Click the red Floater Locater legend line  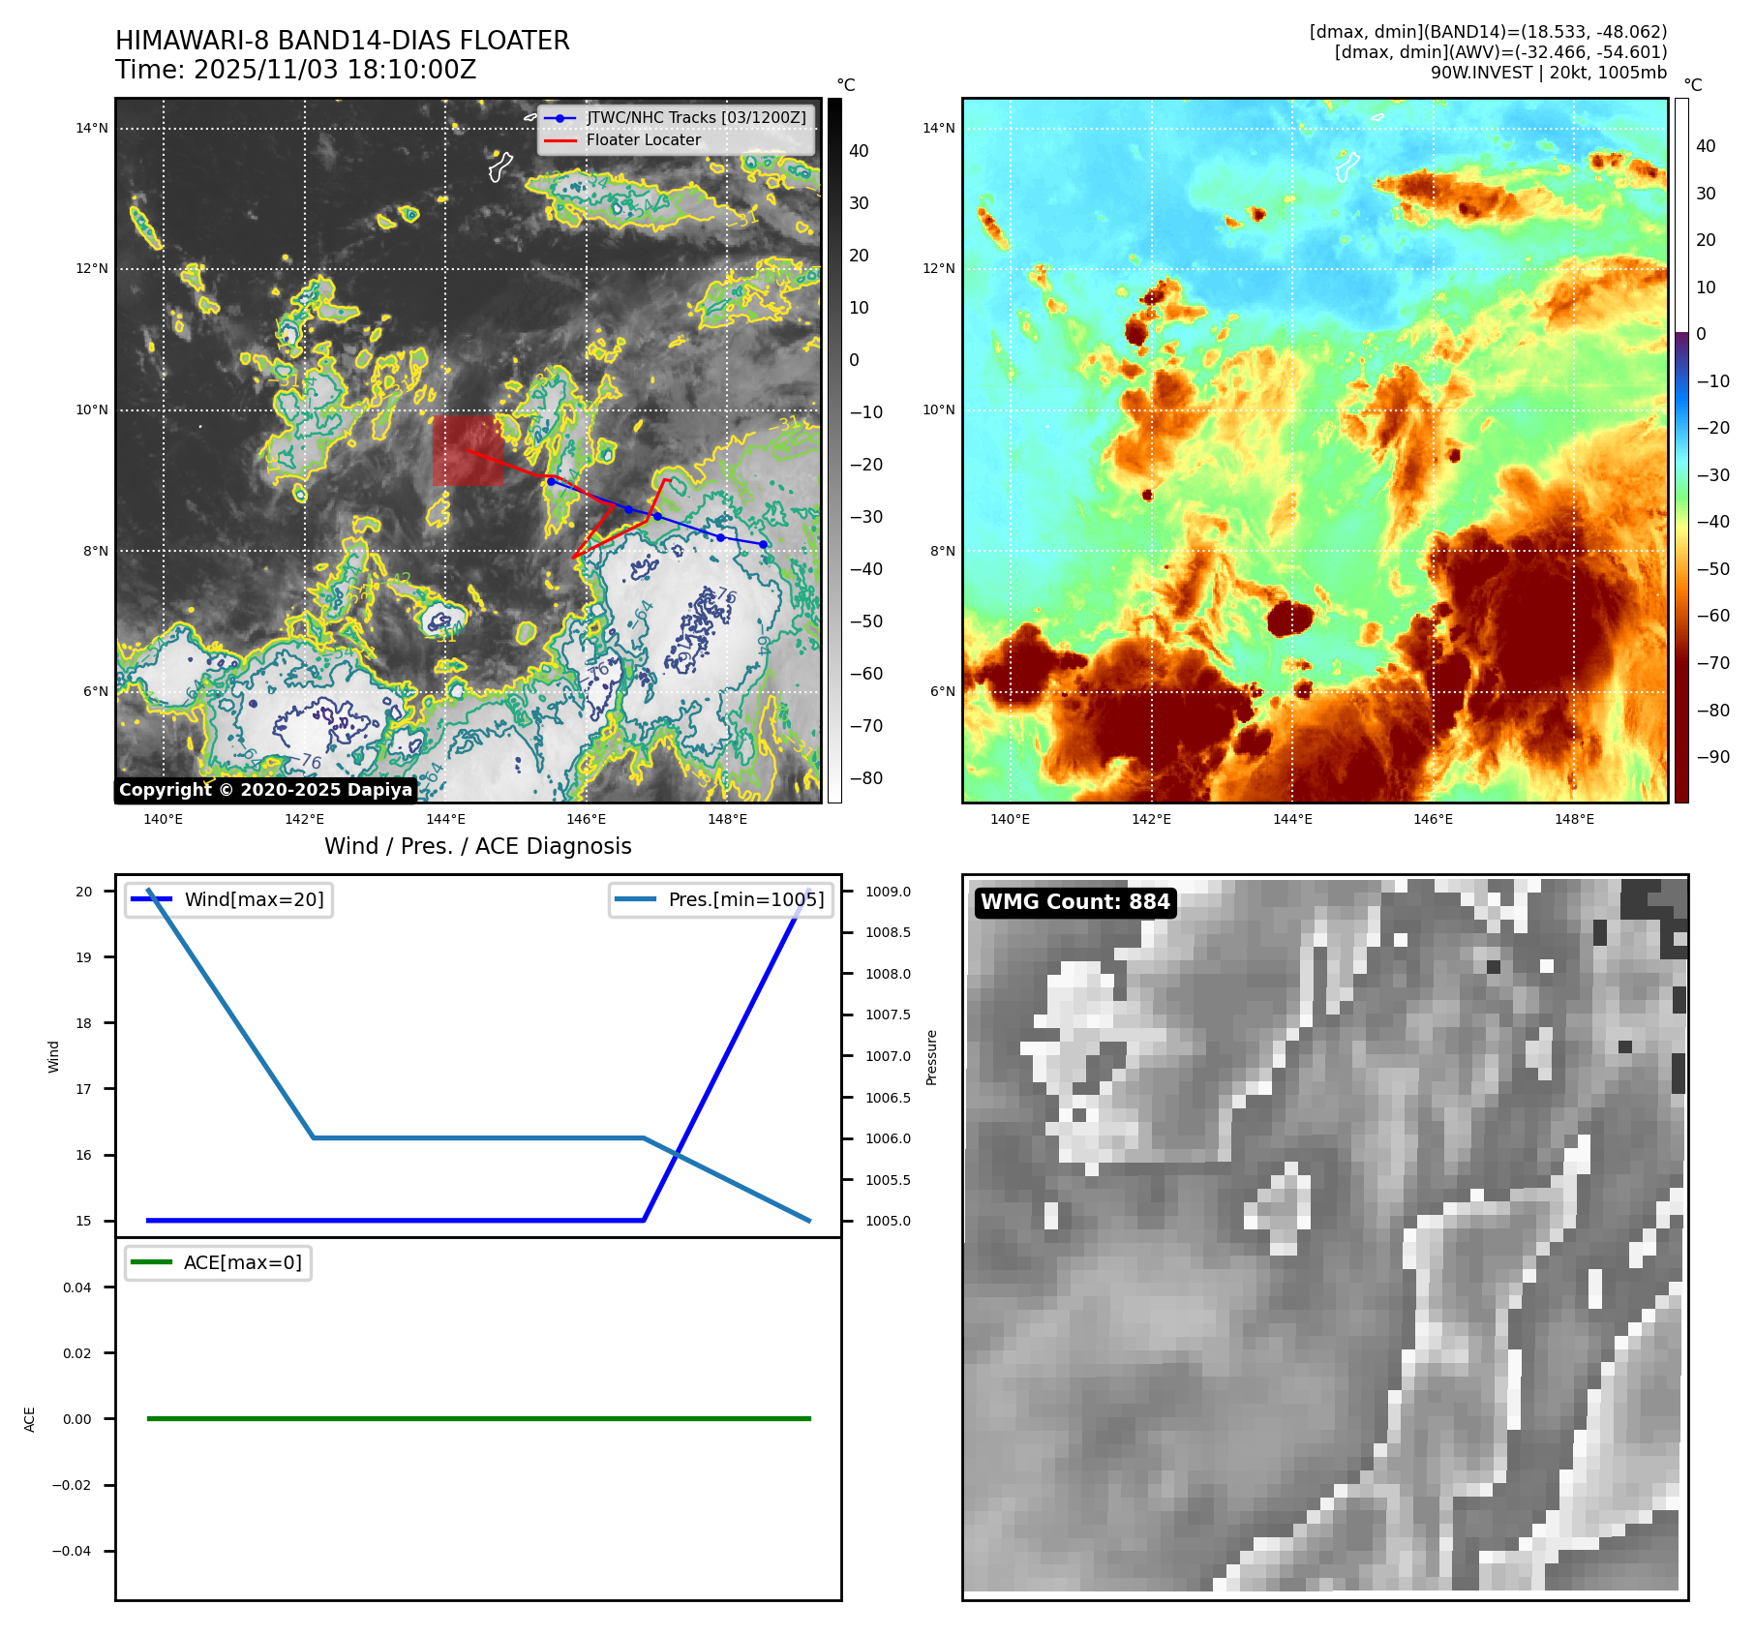click(x=560, y=140)
